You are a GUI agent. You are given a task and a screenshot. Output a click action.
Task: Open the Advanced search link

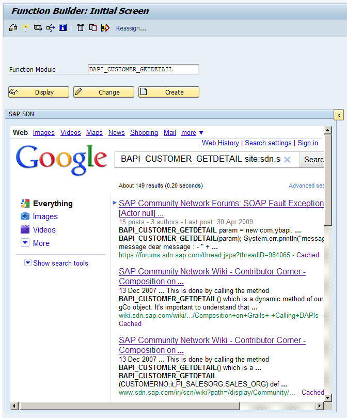(x=306, y=185)
